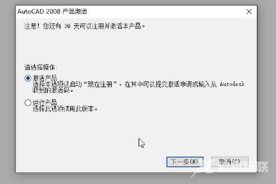Click the 30-day registration notice text
Screen dimensions: 276x184
[85, 26]
